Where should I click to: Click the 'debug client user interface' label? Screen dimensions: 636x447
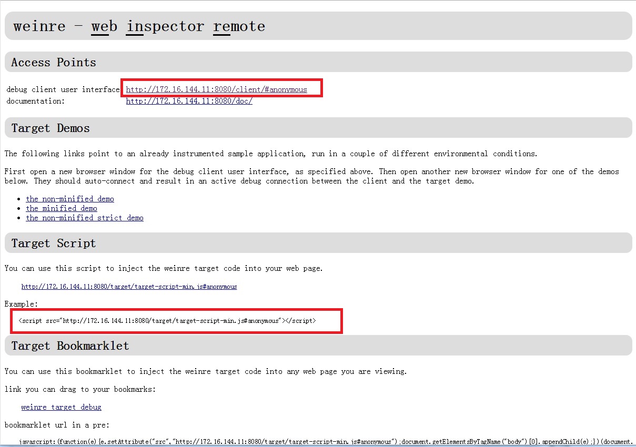click(63, 89)
